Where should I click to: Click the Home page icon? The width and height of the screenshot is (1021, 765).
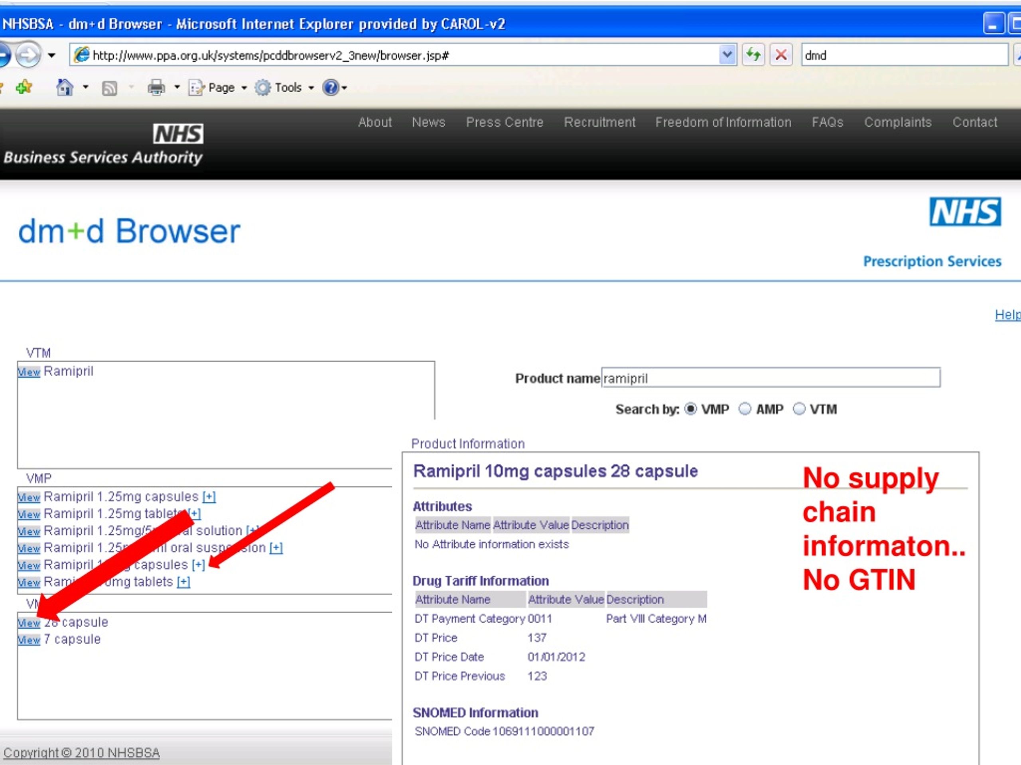65,87
